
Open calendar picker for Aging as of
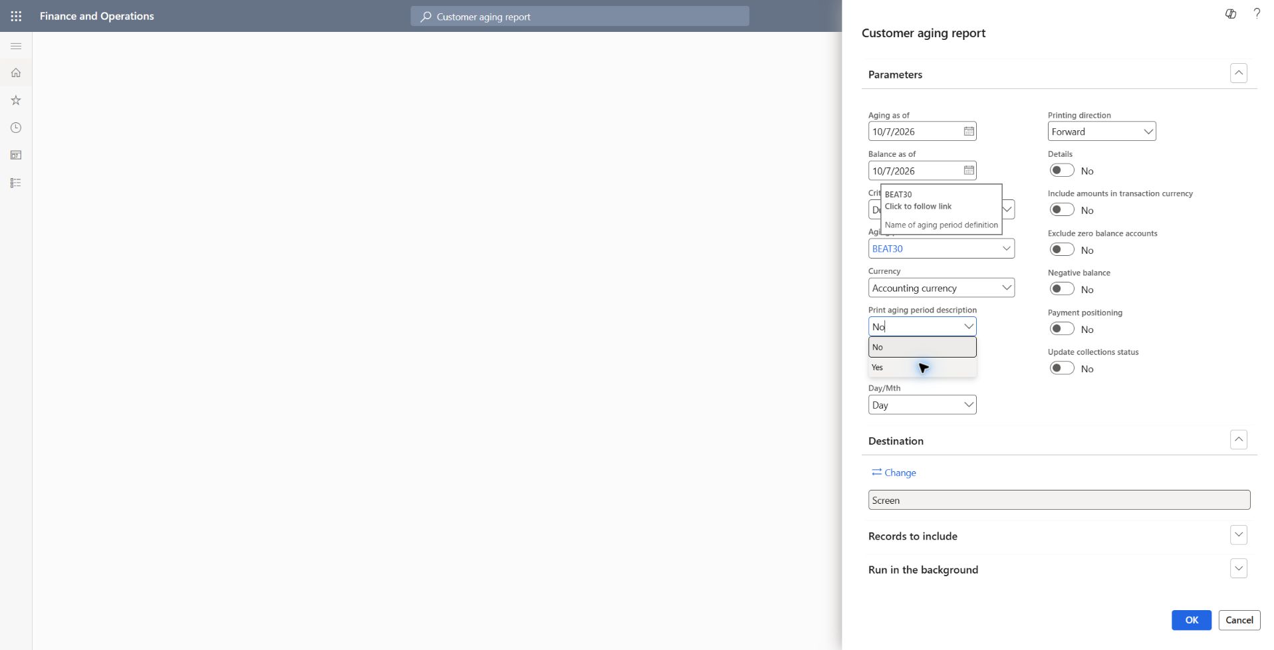coord(969,132)
